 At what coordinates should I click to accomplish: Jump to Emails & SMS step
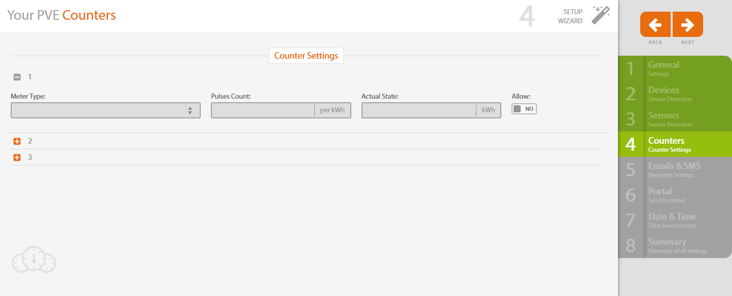pyautogui.click(x=674, y=170)
